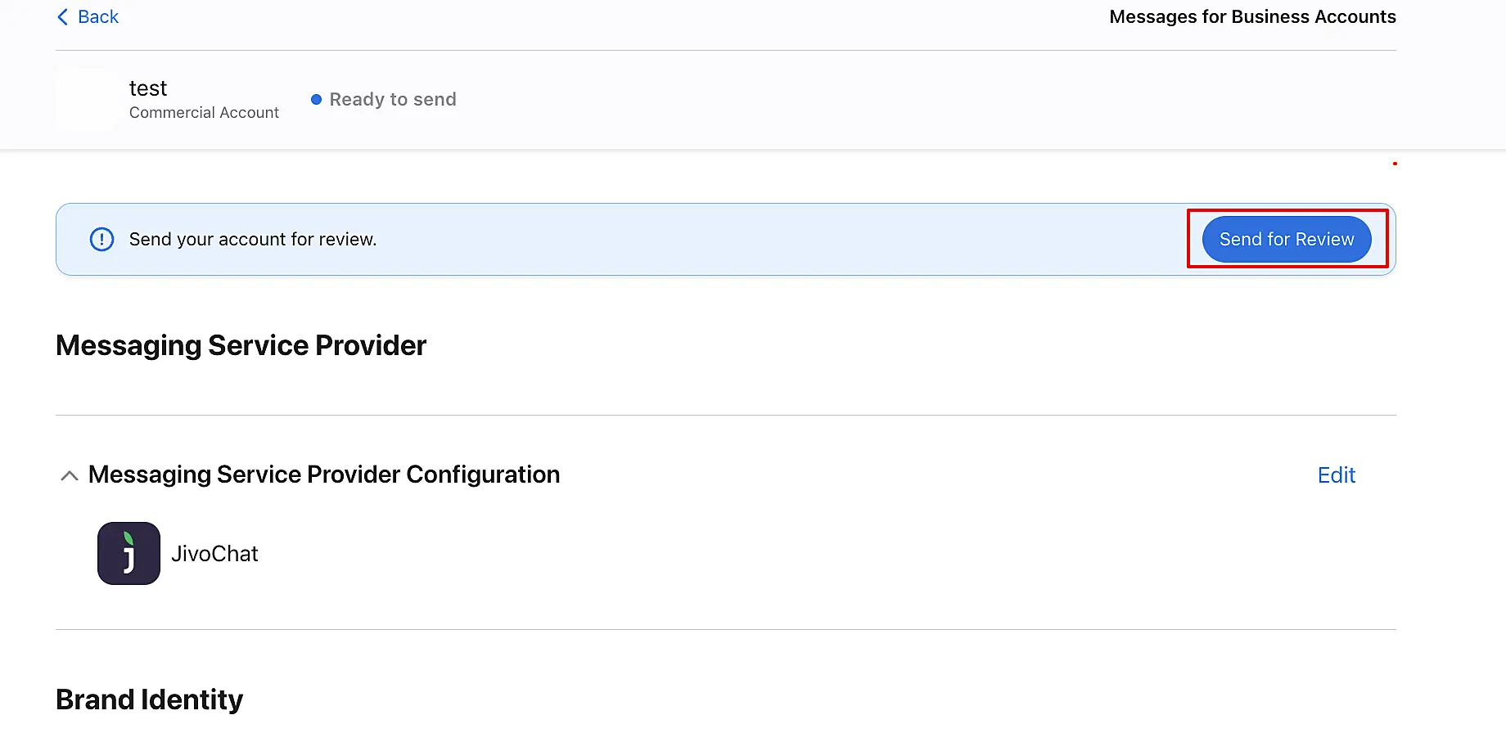Screen dimensions: 1506x751
Task: Click the Messages for Business Accounts title
Action: pos(1252,17)
